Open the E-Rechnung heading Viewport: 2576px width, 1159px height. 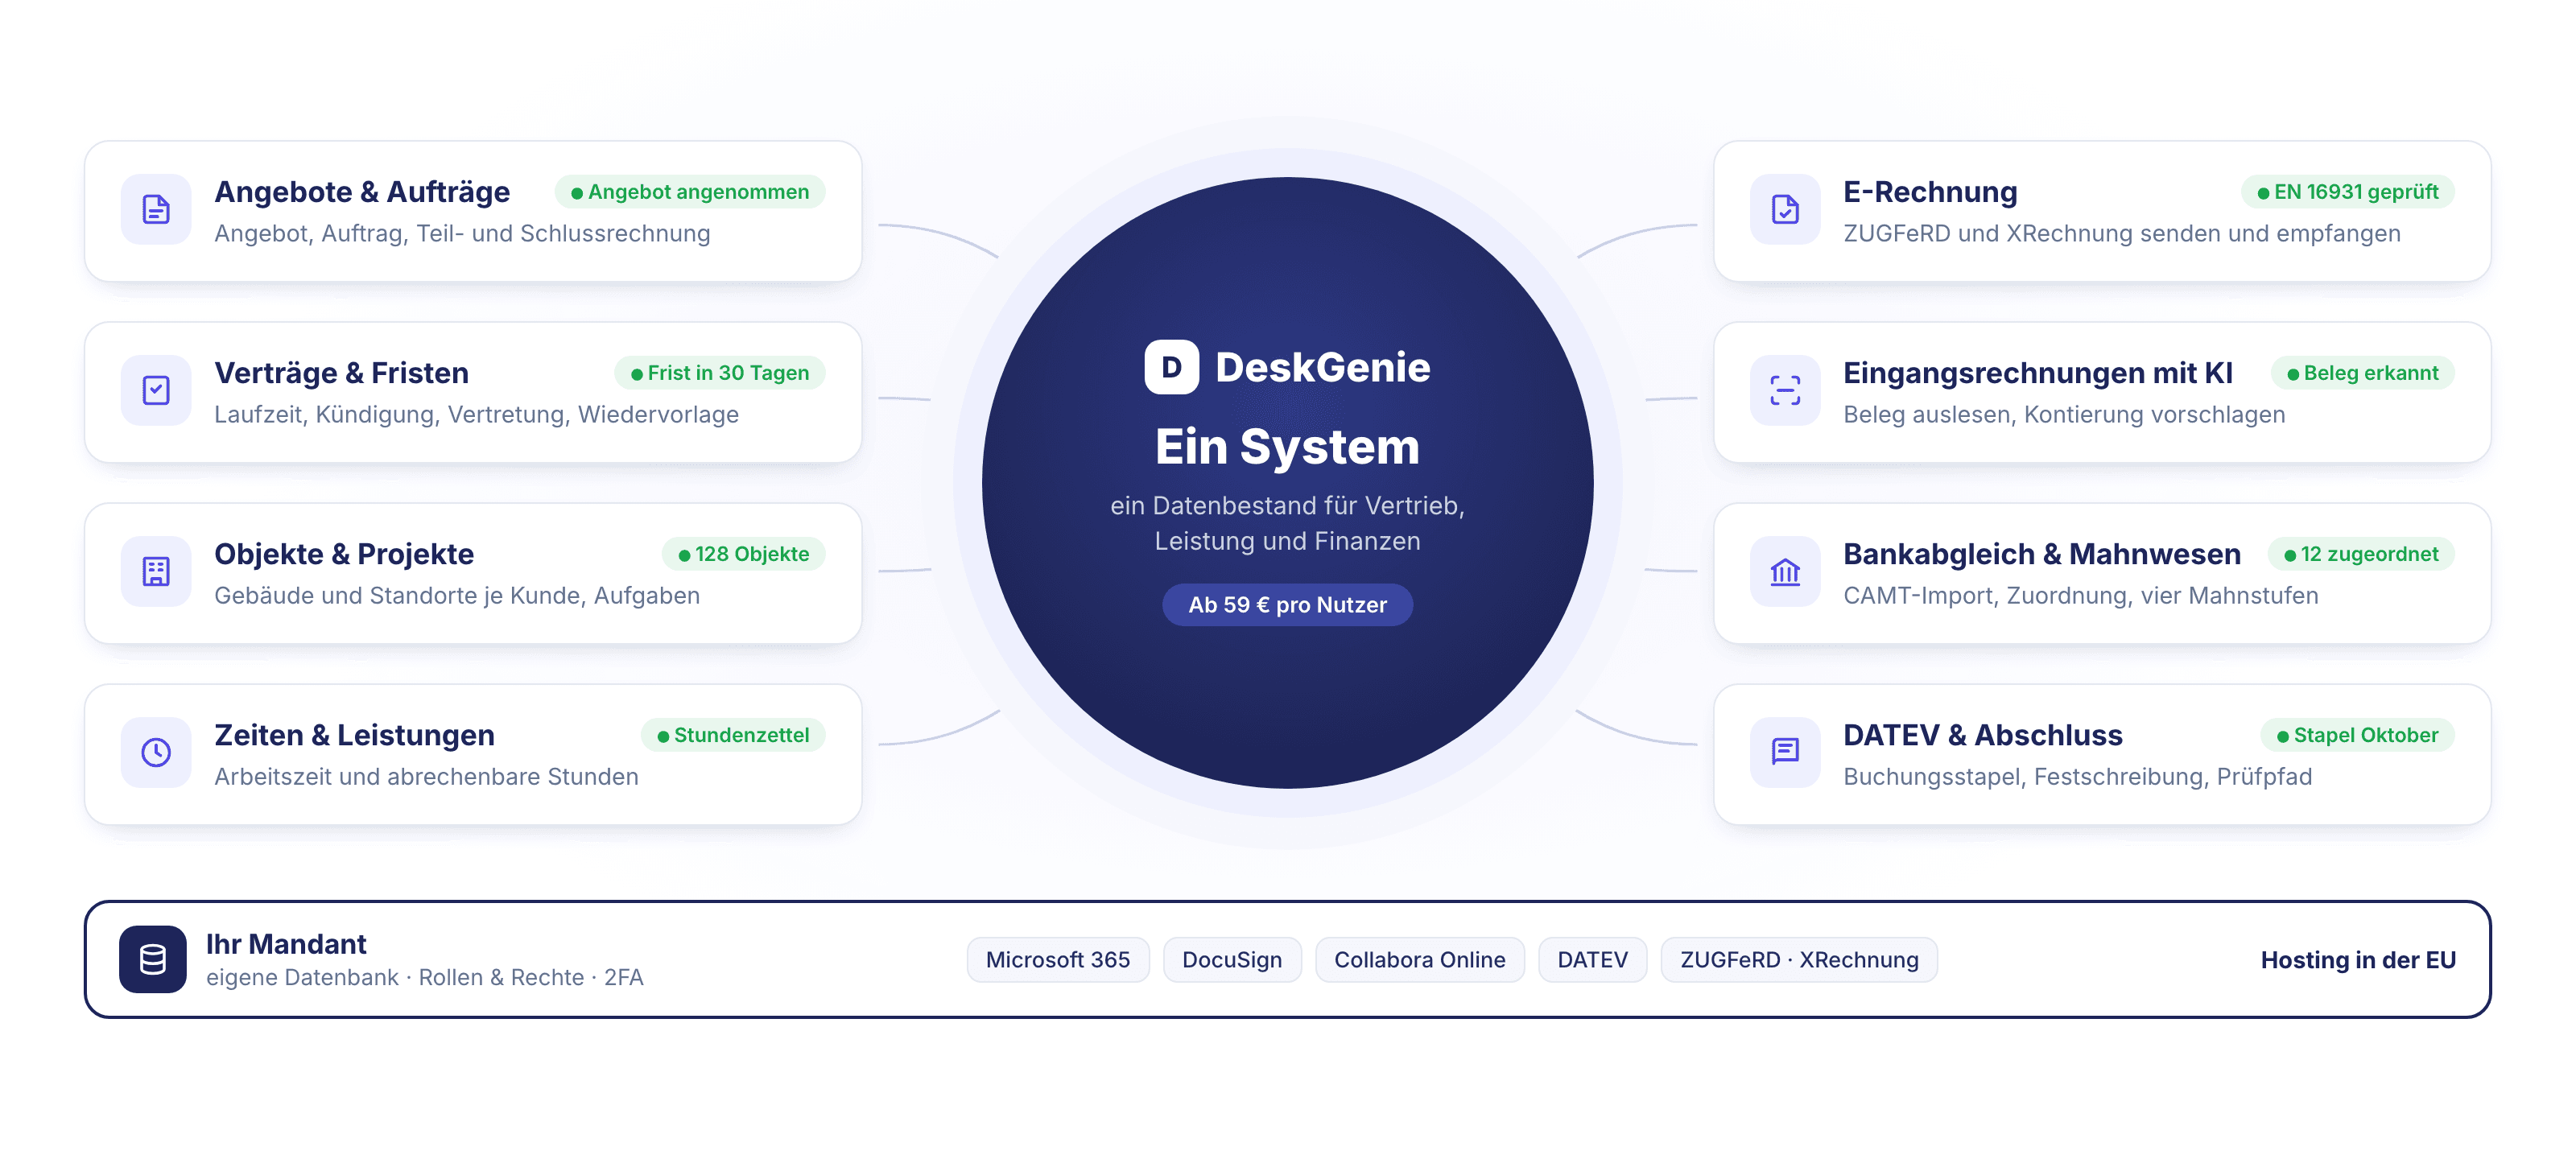click(1930, 192)
